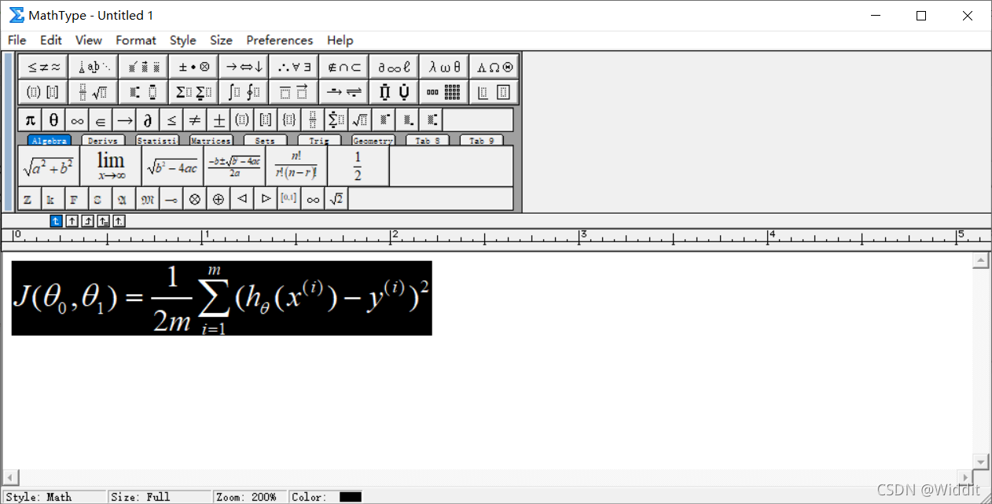This screenshot has width=992, height=504.
Task: Open the Preferences menu
Action: (280, 40)
